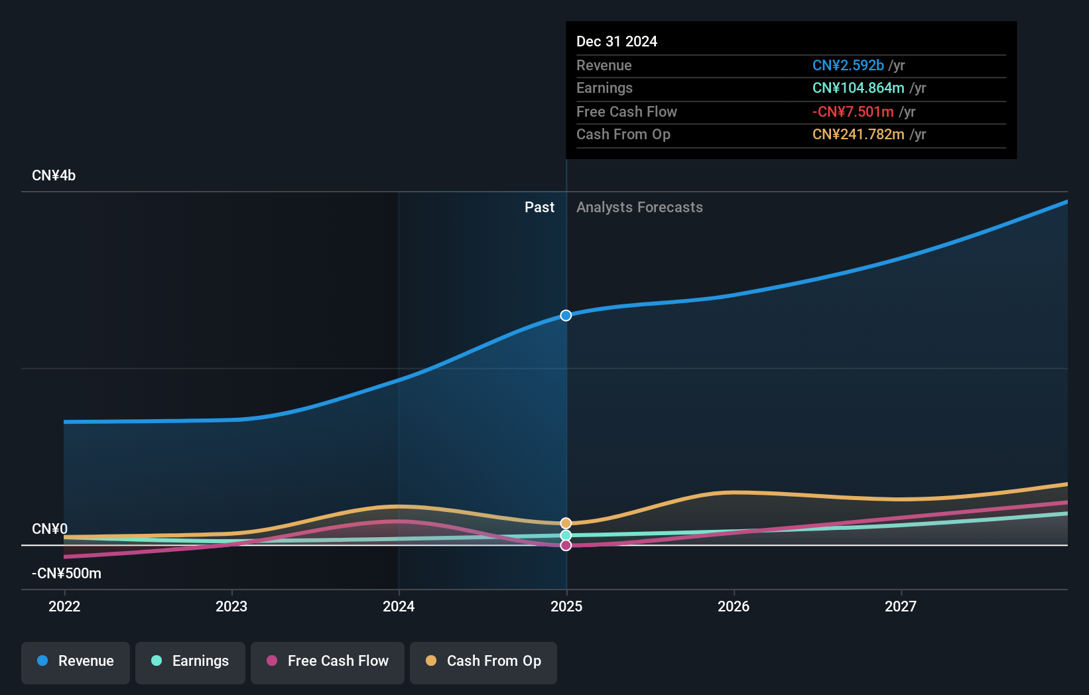
Task: Click the 2022 x-axis label
Action: (64, 606)
